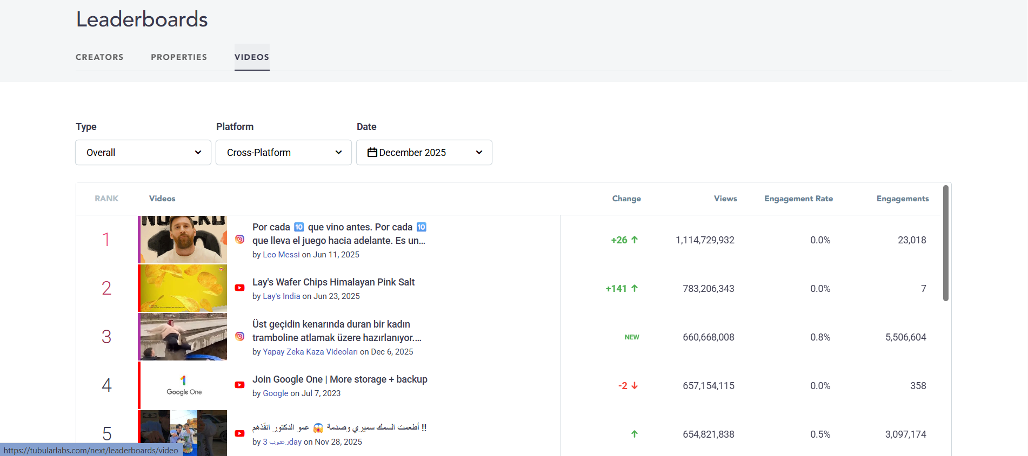Click the NEW badge in rank 3 row
This screenshot has width=1028, height=456.
[x=632, y=337]
